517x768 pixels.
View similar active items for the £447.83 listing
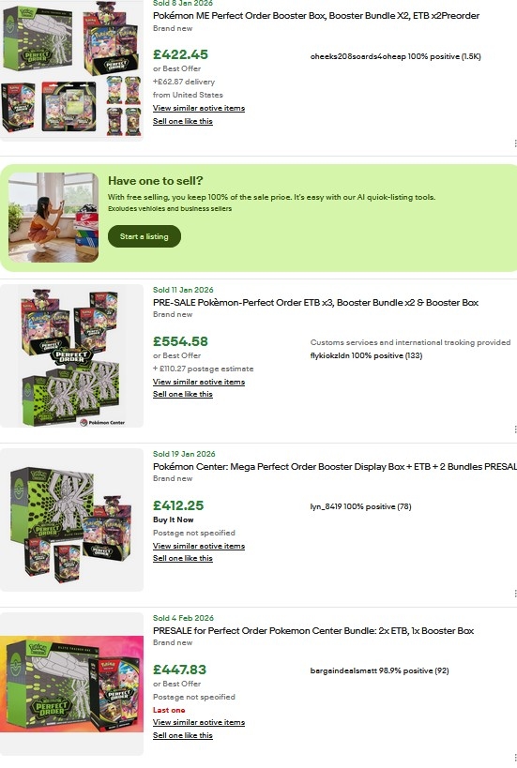(x=199, y=722)
